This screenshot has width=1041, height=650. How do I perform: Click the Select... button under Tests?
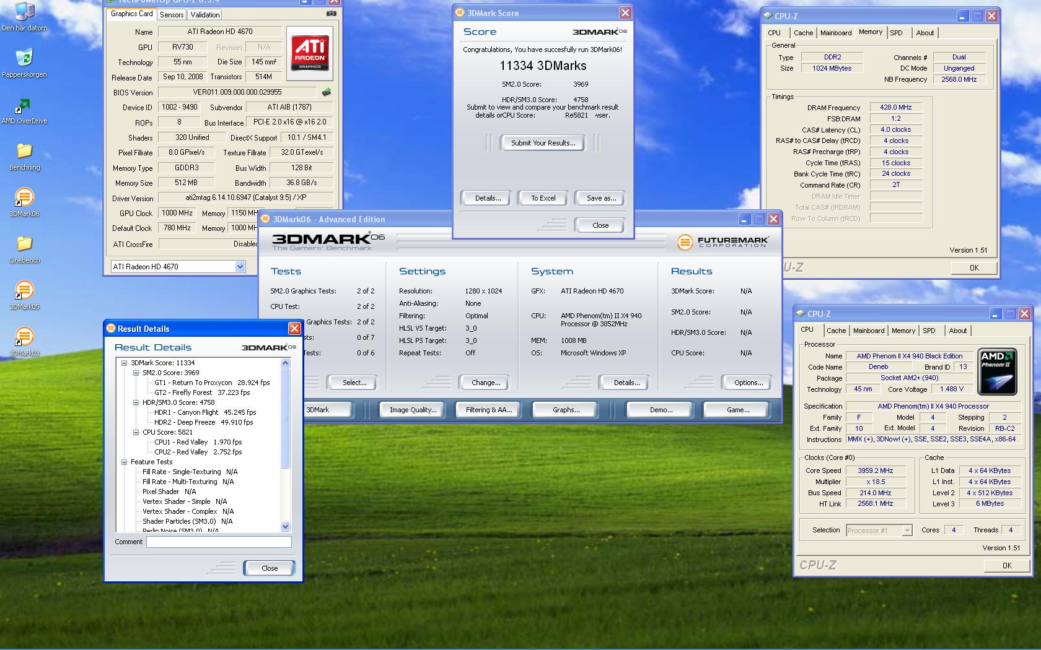pyautogui.click(x=354, y=383)
